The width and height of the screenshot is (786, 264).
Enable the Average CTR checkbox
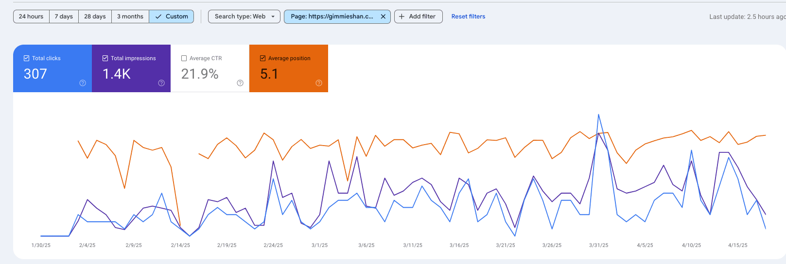coord(184,58)
